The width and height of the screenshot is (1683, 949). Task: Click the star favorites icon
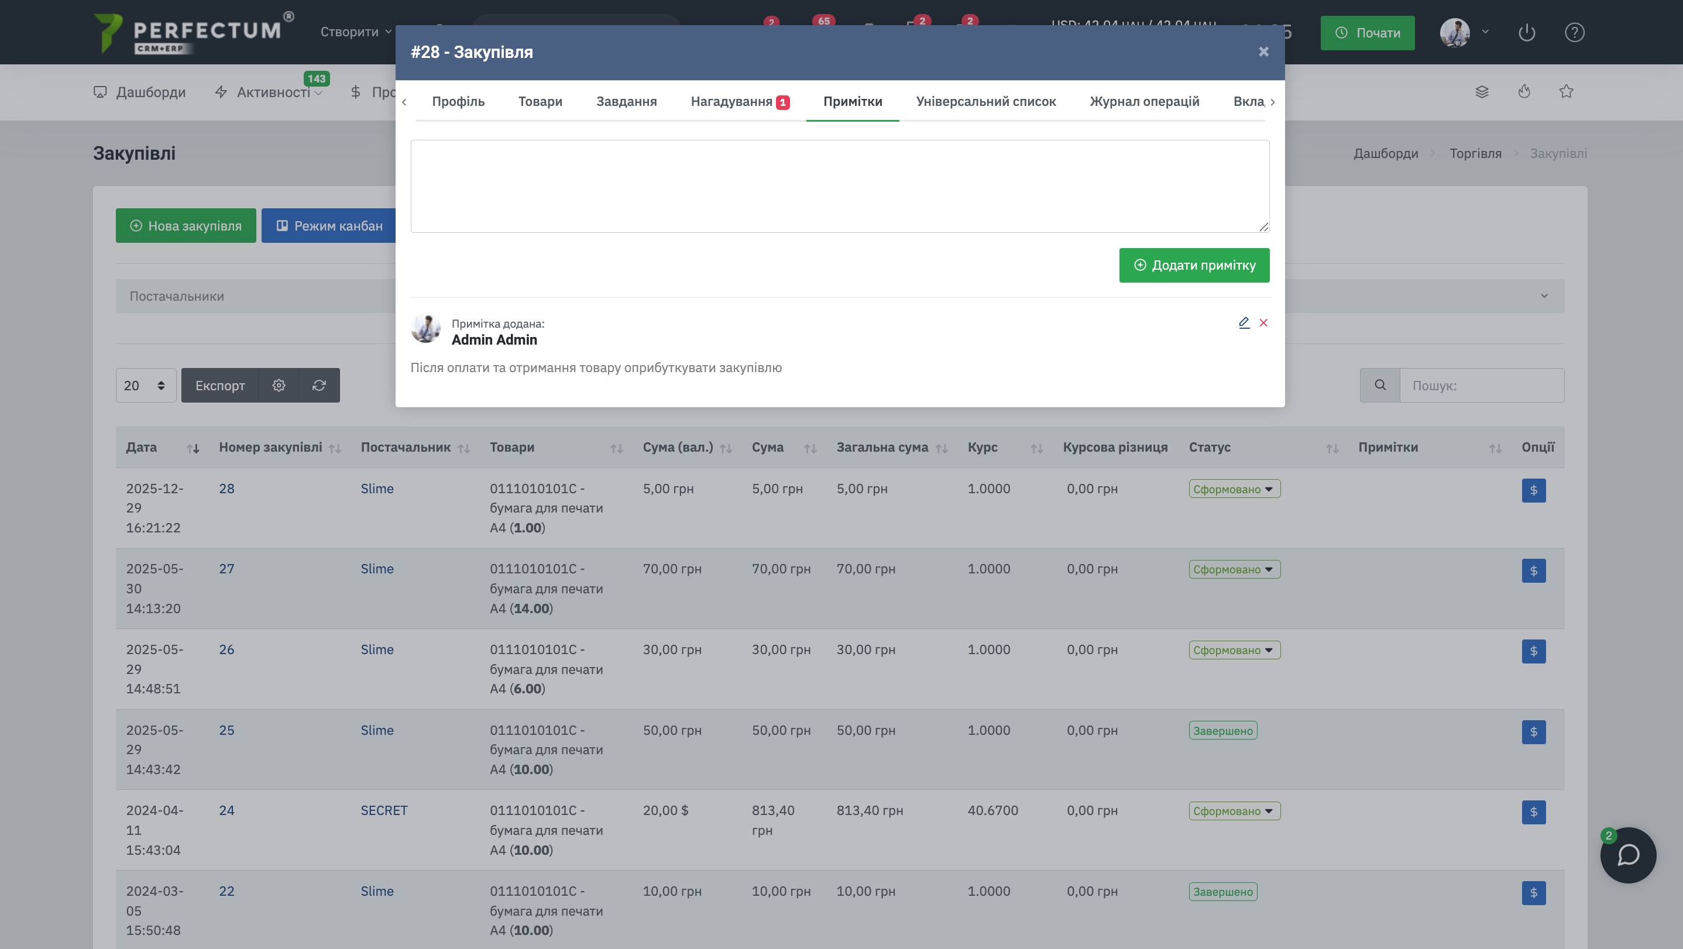(1566, 91)
